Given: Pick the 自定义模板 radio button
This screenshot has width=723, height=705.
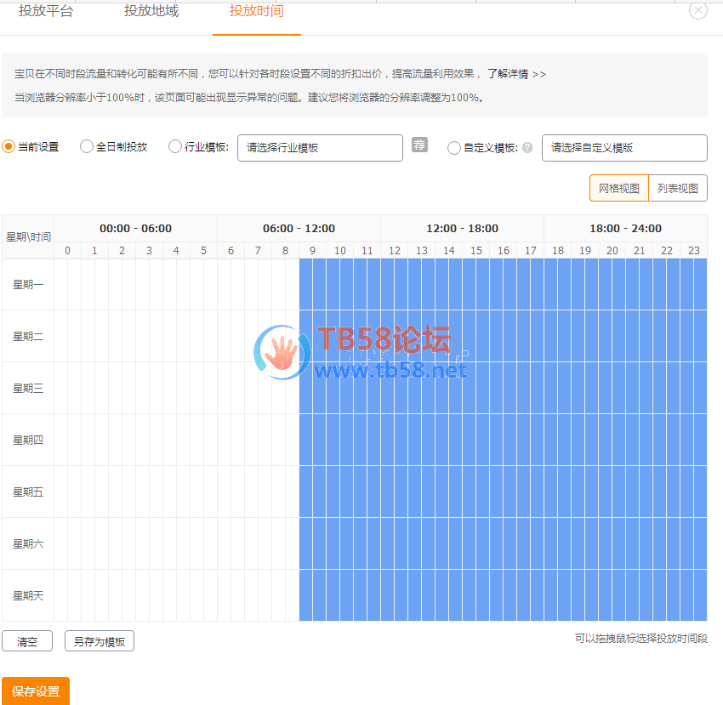Looking at the screenshot, I should [x=453, y=147].
